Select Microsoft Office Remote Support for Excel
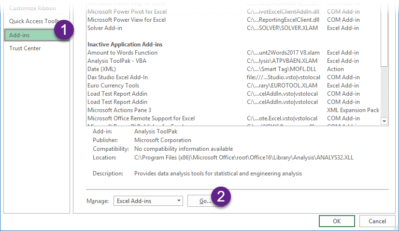Viewport: 399px width, 231px height. click(x=233, y=118)
